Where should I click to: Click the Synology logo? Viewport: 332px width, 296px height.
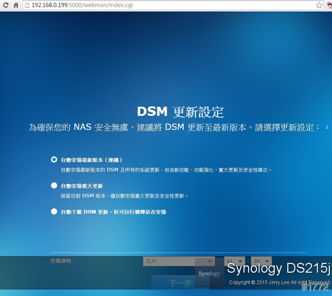[x=209, y=274]
